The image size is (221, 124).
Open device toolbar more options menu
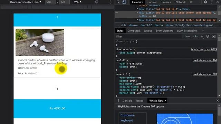pyautogui.click(x=110, y=2)
